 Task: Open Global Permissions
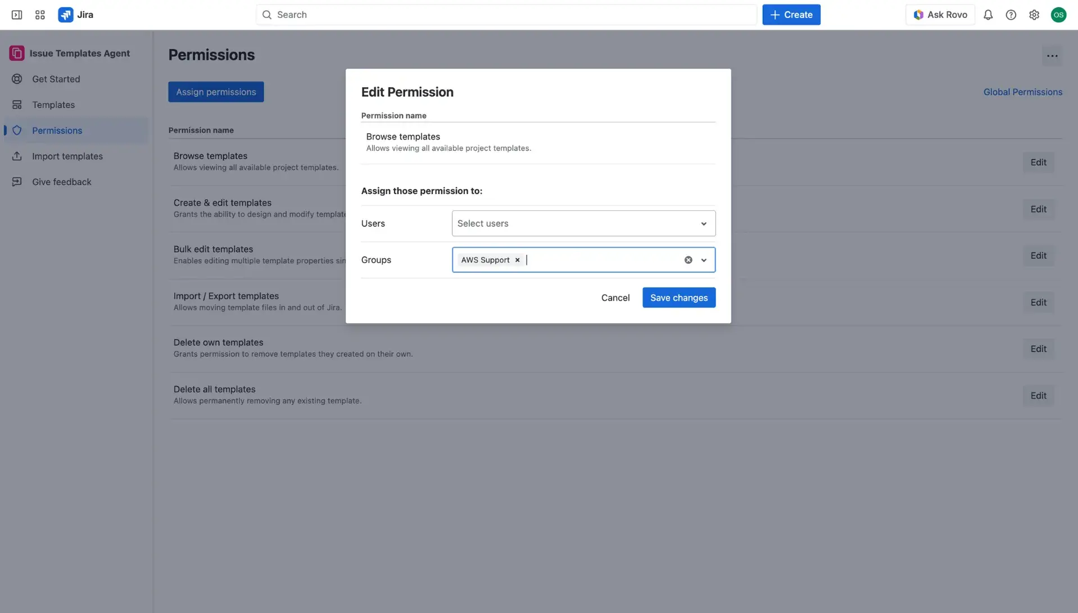[1022, 92]
